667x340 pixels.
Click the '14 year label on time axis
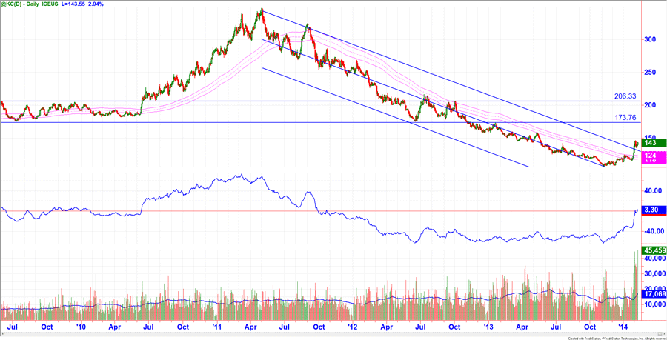point(623,325)
